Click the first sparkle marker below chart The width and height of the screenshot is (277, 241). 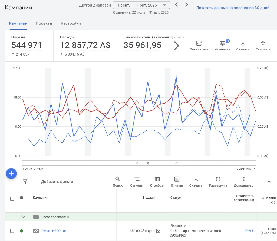click(136, 163)
